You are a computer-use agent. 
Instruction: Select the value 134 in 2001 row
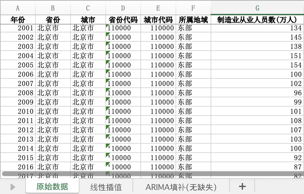[257, 28]
